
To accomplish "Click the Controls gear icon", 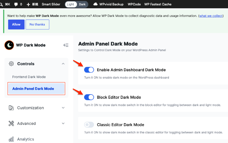I will point(11,64).
